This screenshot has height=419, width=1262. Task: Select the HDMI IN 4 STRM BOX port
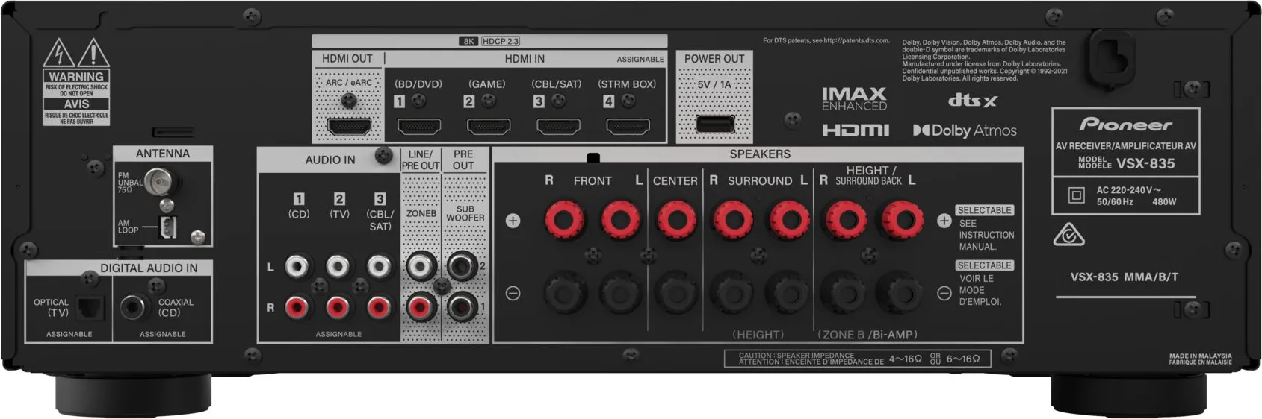click(x=628, y=126)
